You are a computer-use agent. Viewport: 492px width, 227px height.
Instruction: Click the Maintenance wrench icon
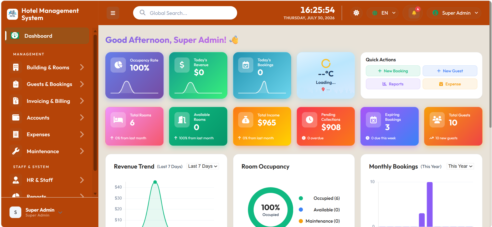pos(16,151)
